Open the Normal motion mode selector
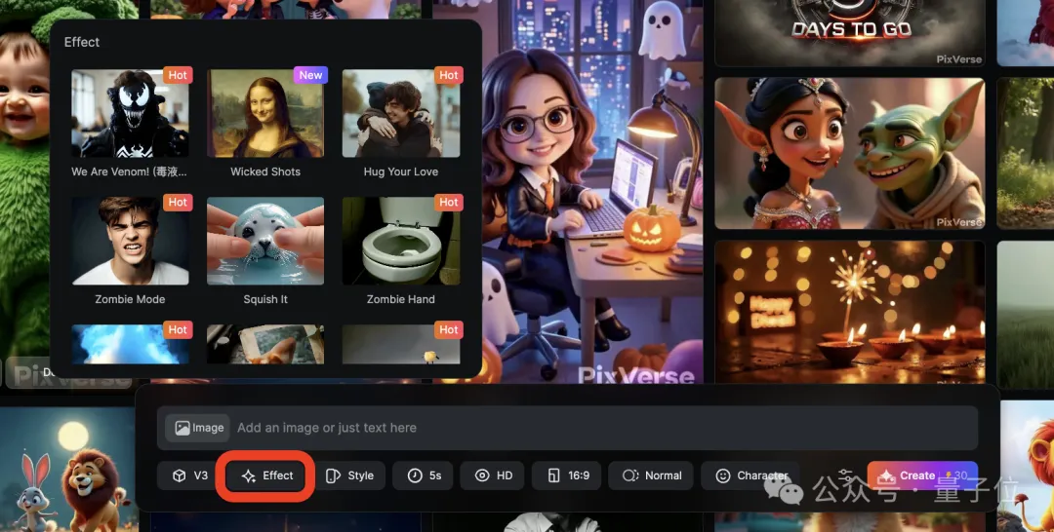The width and height of the screenshot is (1054, 532). 651,475
